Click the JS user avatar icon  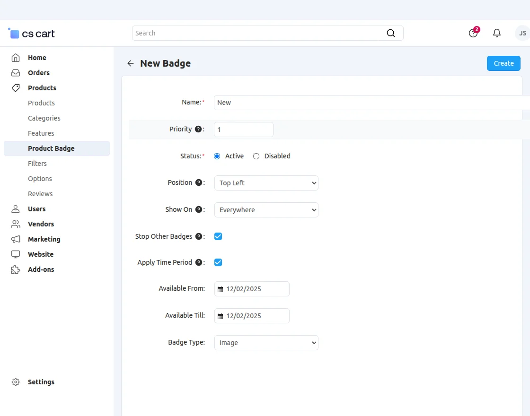pyautogui.click(x=522, y=33)
